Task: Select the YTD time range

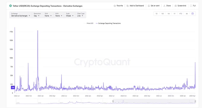Action: point(181,14)
